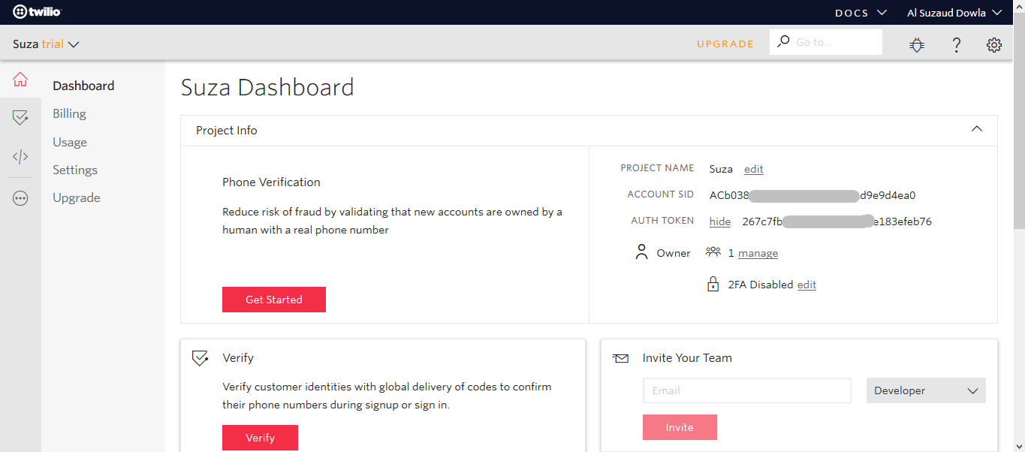Screen dimensions: 1025x452
Task: Click the PROJECT NAME label
Action: [x=657, y=168]
